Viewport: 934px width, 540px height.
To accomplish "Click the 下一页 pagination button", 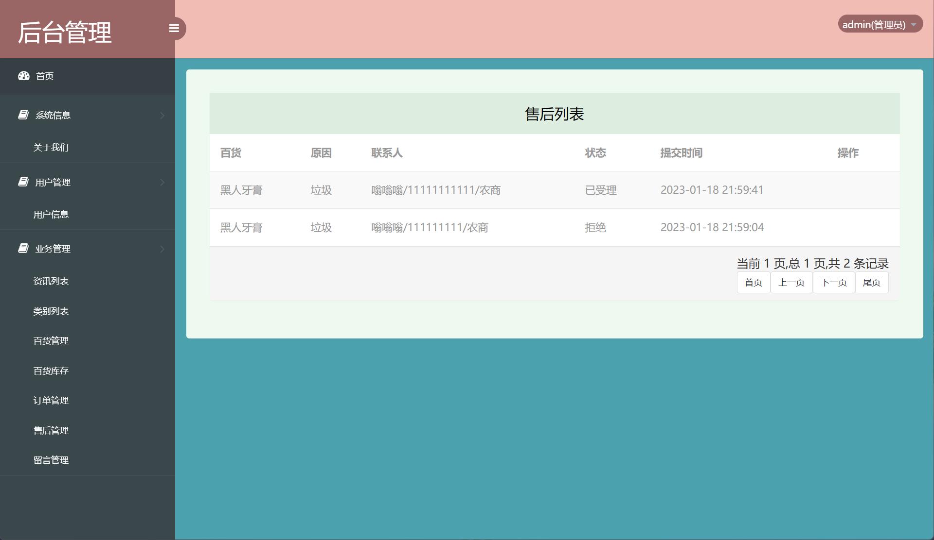I will (833, 282).
